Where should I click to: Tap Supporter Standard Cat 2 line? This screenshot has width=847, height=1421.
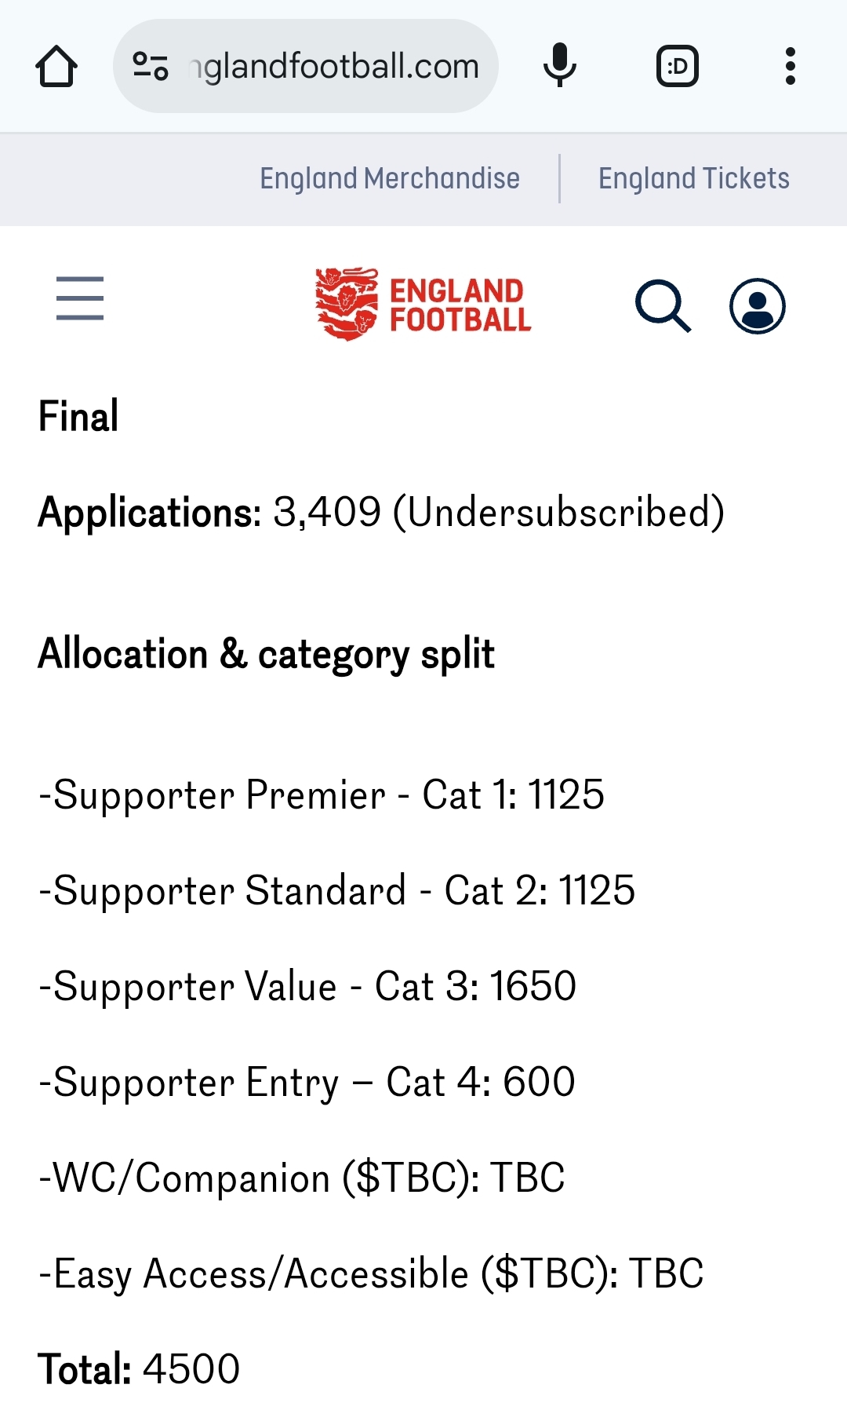tap(337, 890)
